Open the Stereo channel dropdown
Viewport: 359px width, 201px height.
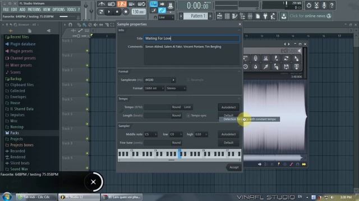176,88
